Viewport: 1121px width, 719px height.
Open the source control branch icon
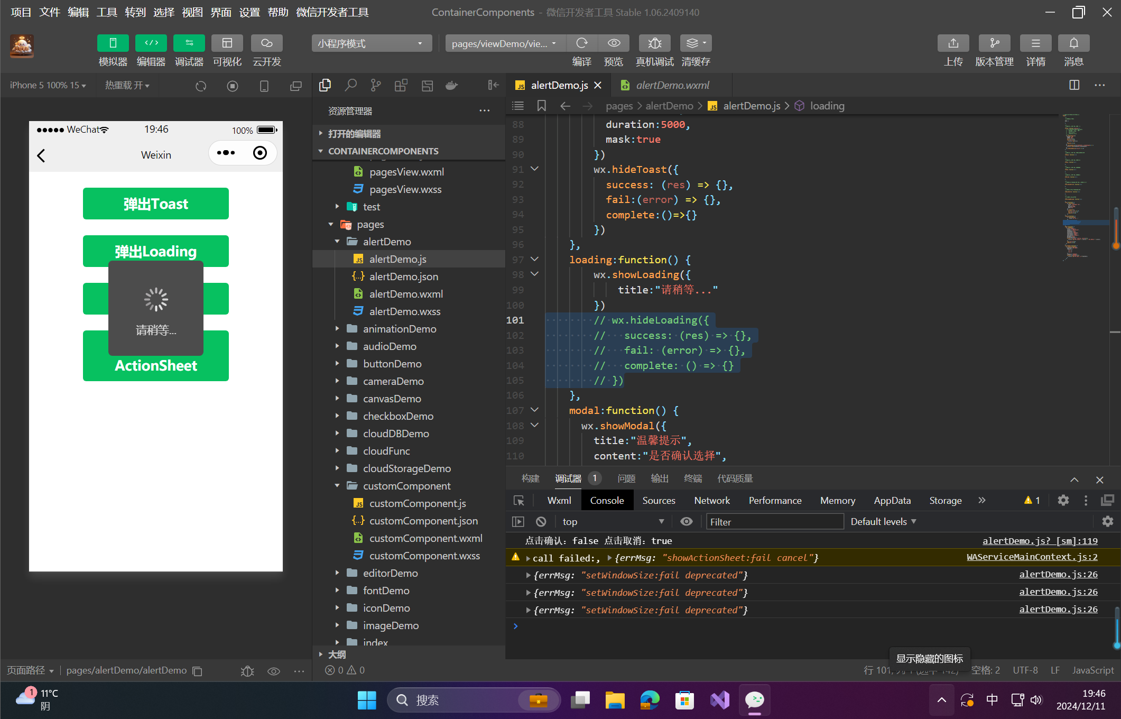click(x=376, y=85)
